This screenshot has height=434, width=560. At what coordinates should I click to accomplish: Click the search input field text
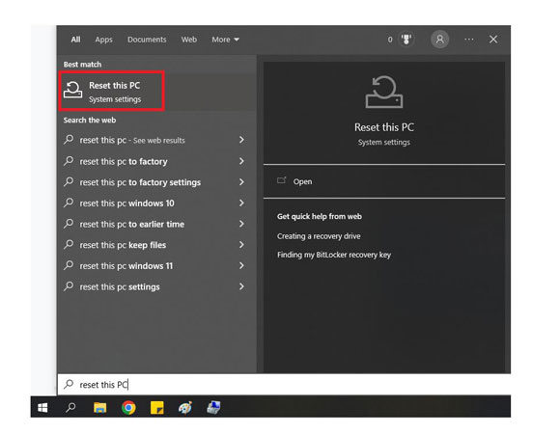coord(103,385)
